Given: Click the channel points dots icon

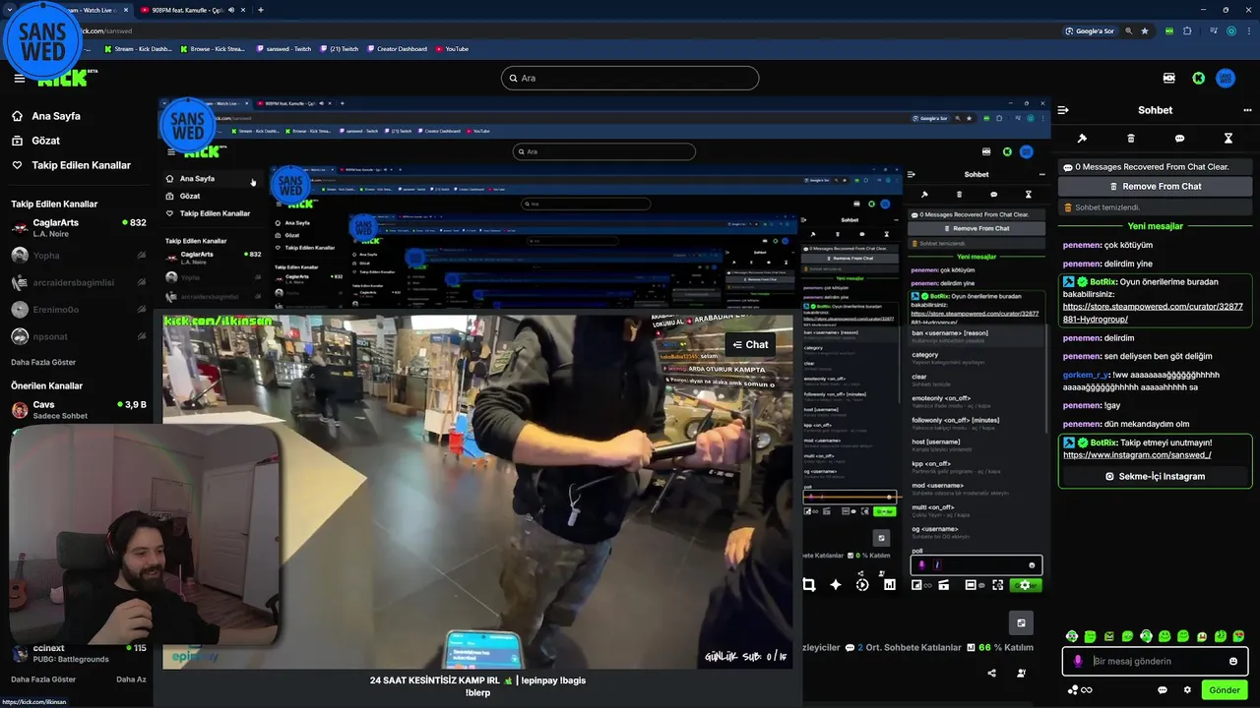Looking at the screenshot, I should (1073, 690).
